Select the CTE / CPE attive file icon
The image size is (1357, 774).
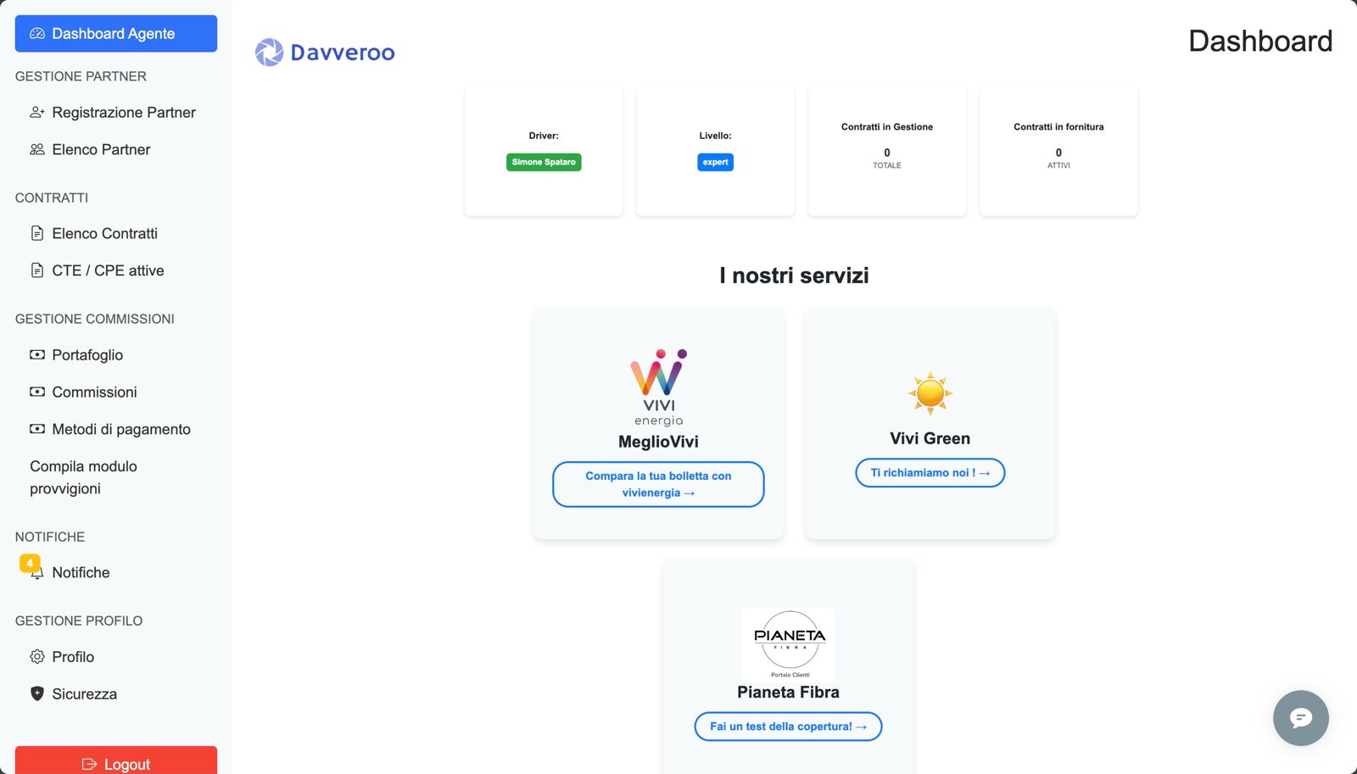pyautogui.click(x=36, y=270)
